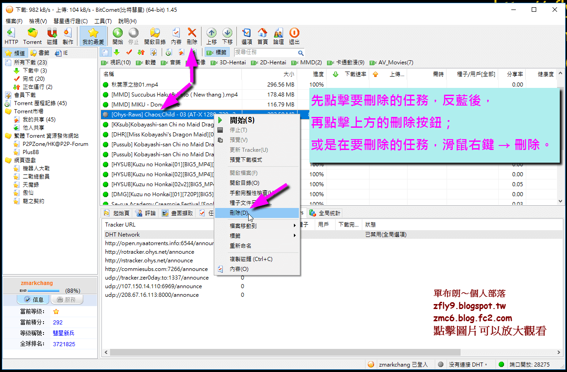567x372 pixels.
Task: Open the 工具(T) menu
Action: 103,21
